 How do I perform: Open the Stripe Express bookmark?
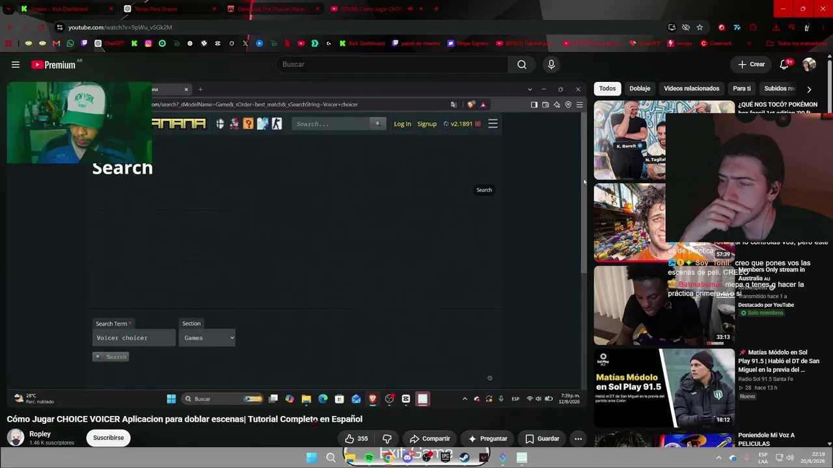pyautogui.click(x=469, y=44)
